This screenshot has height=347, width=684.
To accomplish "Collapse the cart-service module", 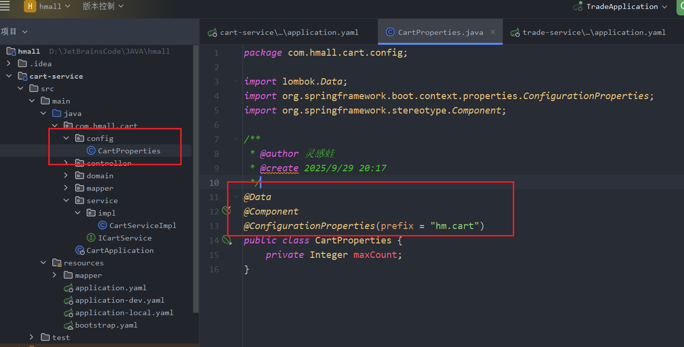I will (x=8, y=76).
